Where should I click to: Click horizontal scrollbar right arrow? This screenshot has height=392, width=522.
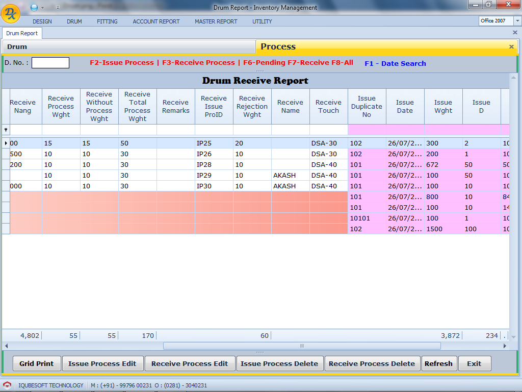pos(505,346)
